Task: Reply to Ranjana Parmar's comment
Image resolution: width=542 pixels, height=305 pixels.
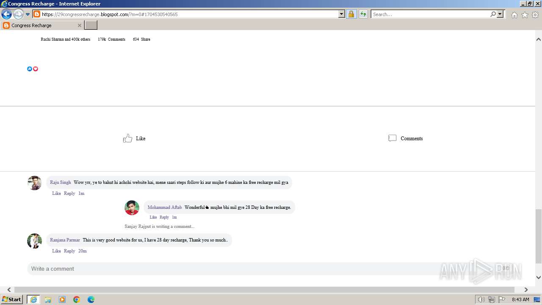Action: click(x=69, y=251)
